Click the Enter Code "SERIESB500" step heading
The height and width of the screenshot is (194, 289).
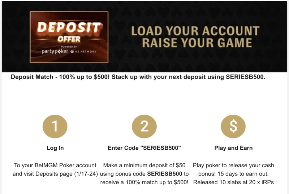coord(144,148)
